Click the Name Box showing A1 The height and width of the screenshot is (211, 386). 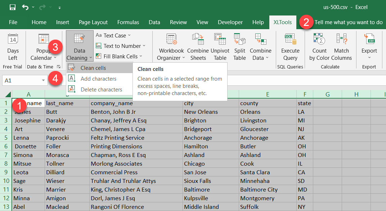[22, 81]
